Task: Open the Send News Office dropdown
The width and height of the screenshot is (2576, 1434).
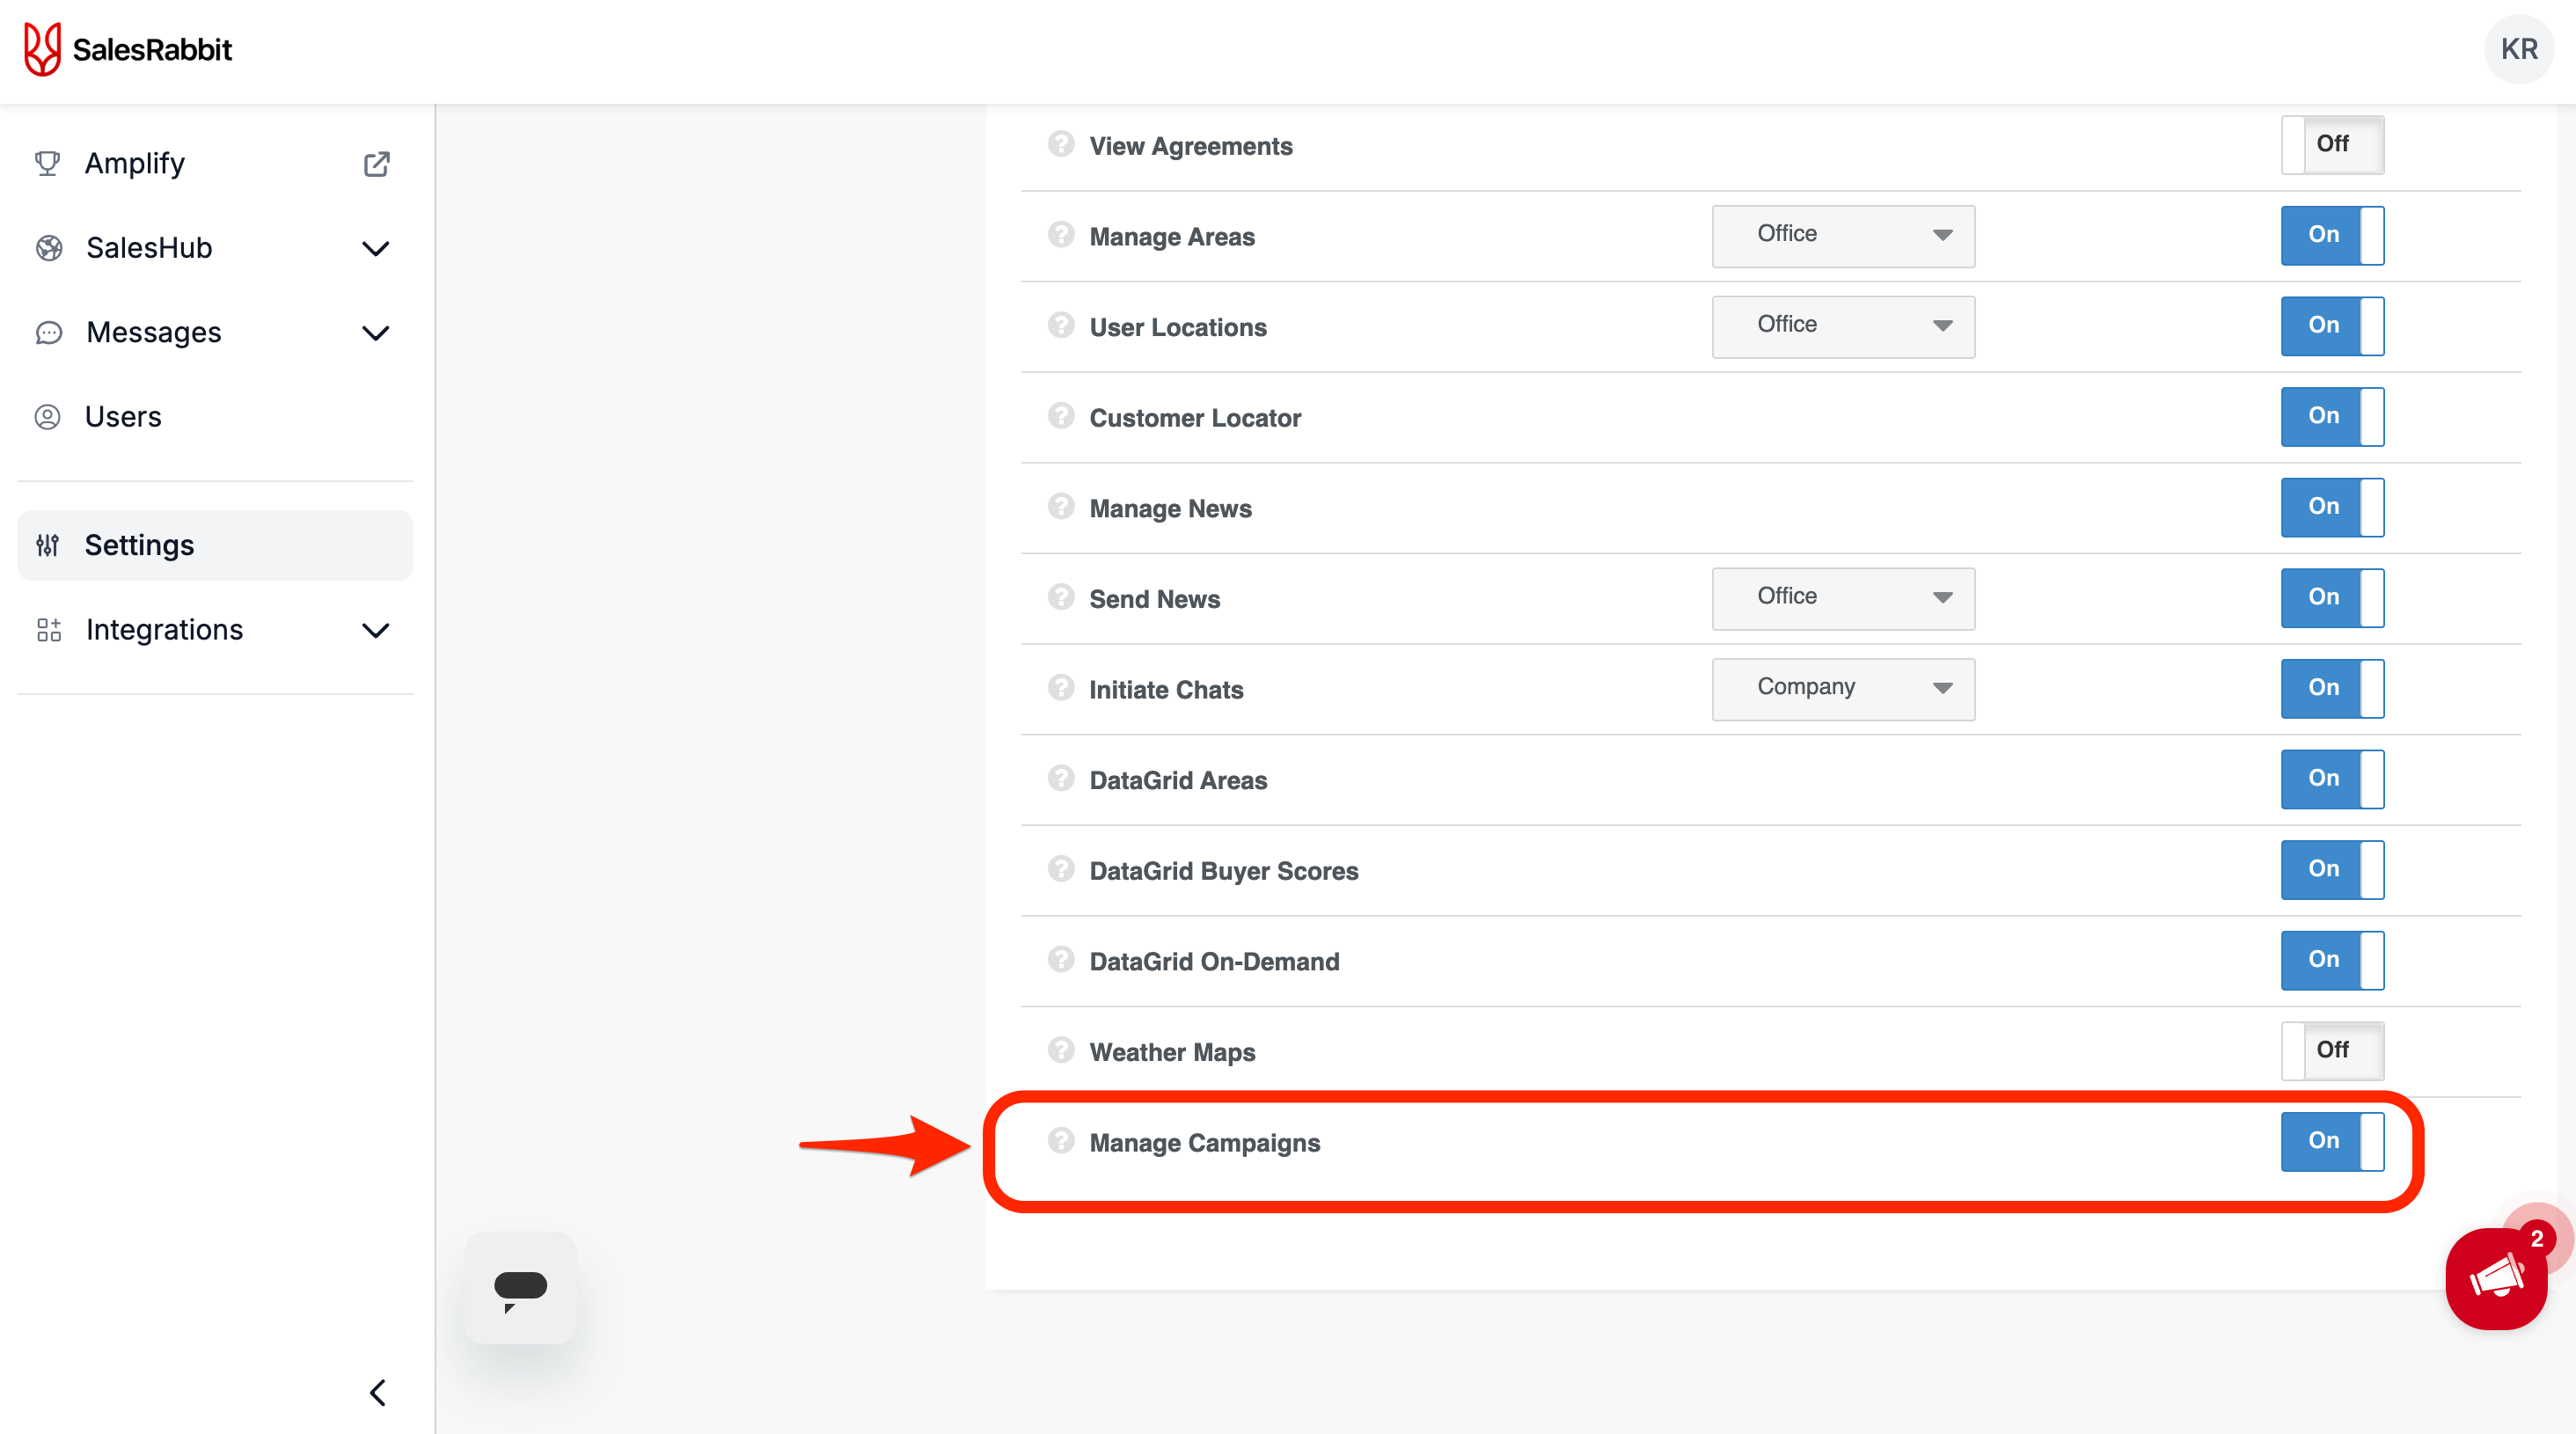Action: pyautogui.click(x=1842, y=598)
